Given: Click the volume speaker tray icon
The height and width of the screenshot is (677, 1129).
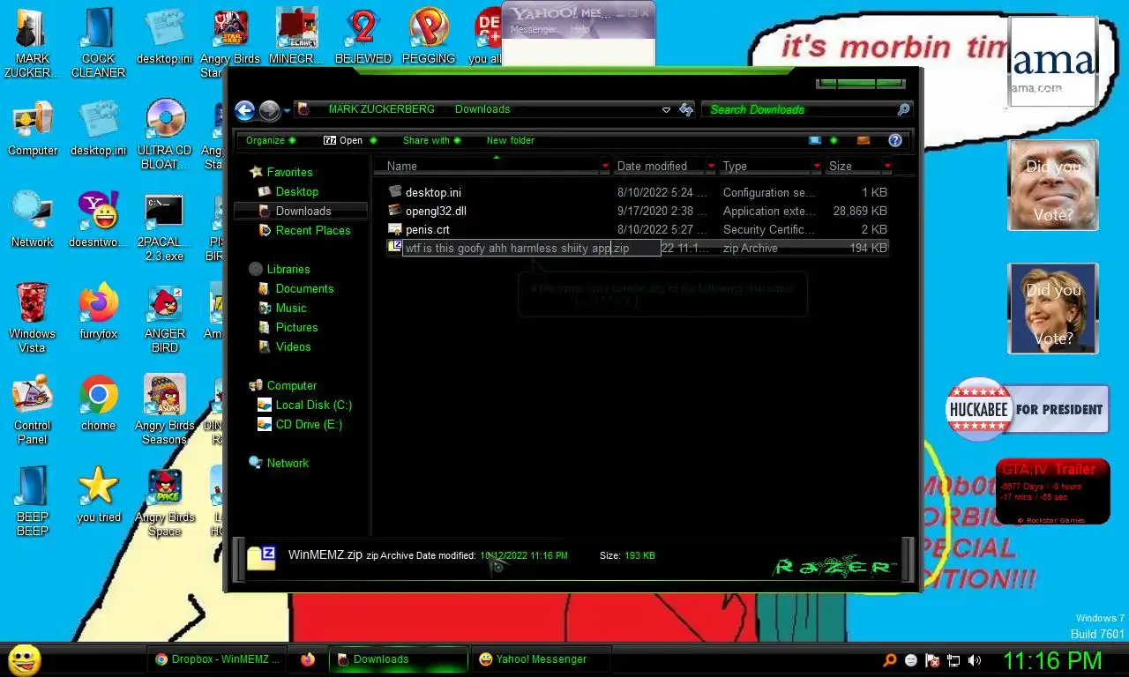Looking at the screenshot, I should click(974, 660).
